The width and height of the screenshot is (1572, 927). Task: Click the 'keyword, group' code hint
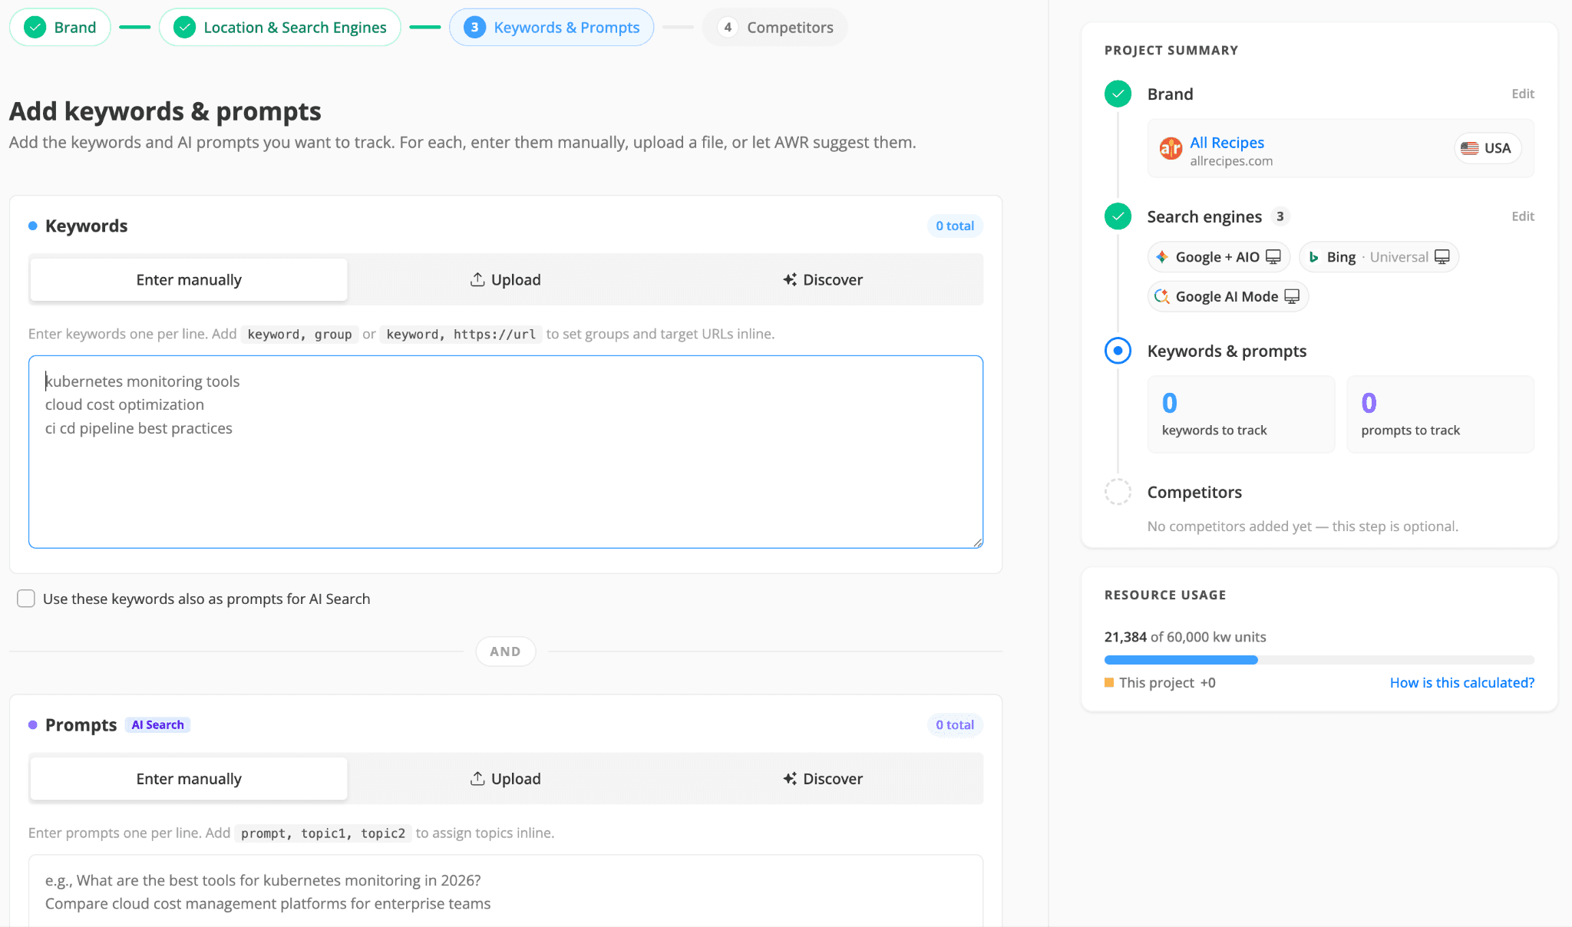pyautogui.click(x=299, y=334)
